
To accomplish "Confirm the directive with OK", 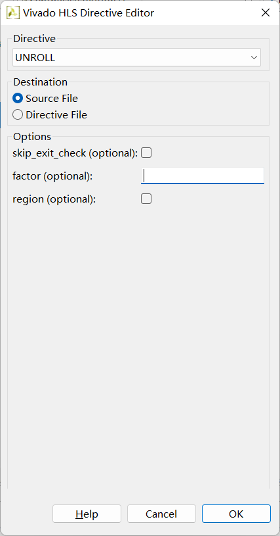I will tap(237, 514).
